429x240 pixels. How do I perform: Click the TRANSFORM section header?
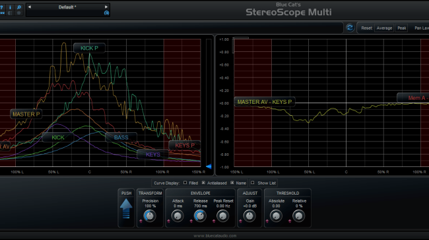coord(150,193)
